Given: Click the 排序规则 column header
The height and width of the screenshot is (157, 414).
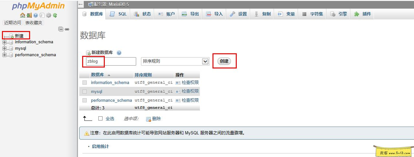Looking at the screenshot, I should [143, 75].
